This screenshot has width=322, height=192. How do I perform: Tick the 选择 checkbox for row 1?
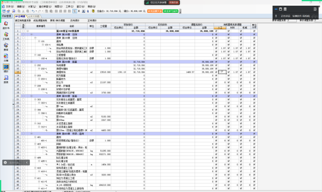click(23, 31)
